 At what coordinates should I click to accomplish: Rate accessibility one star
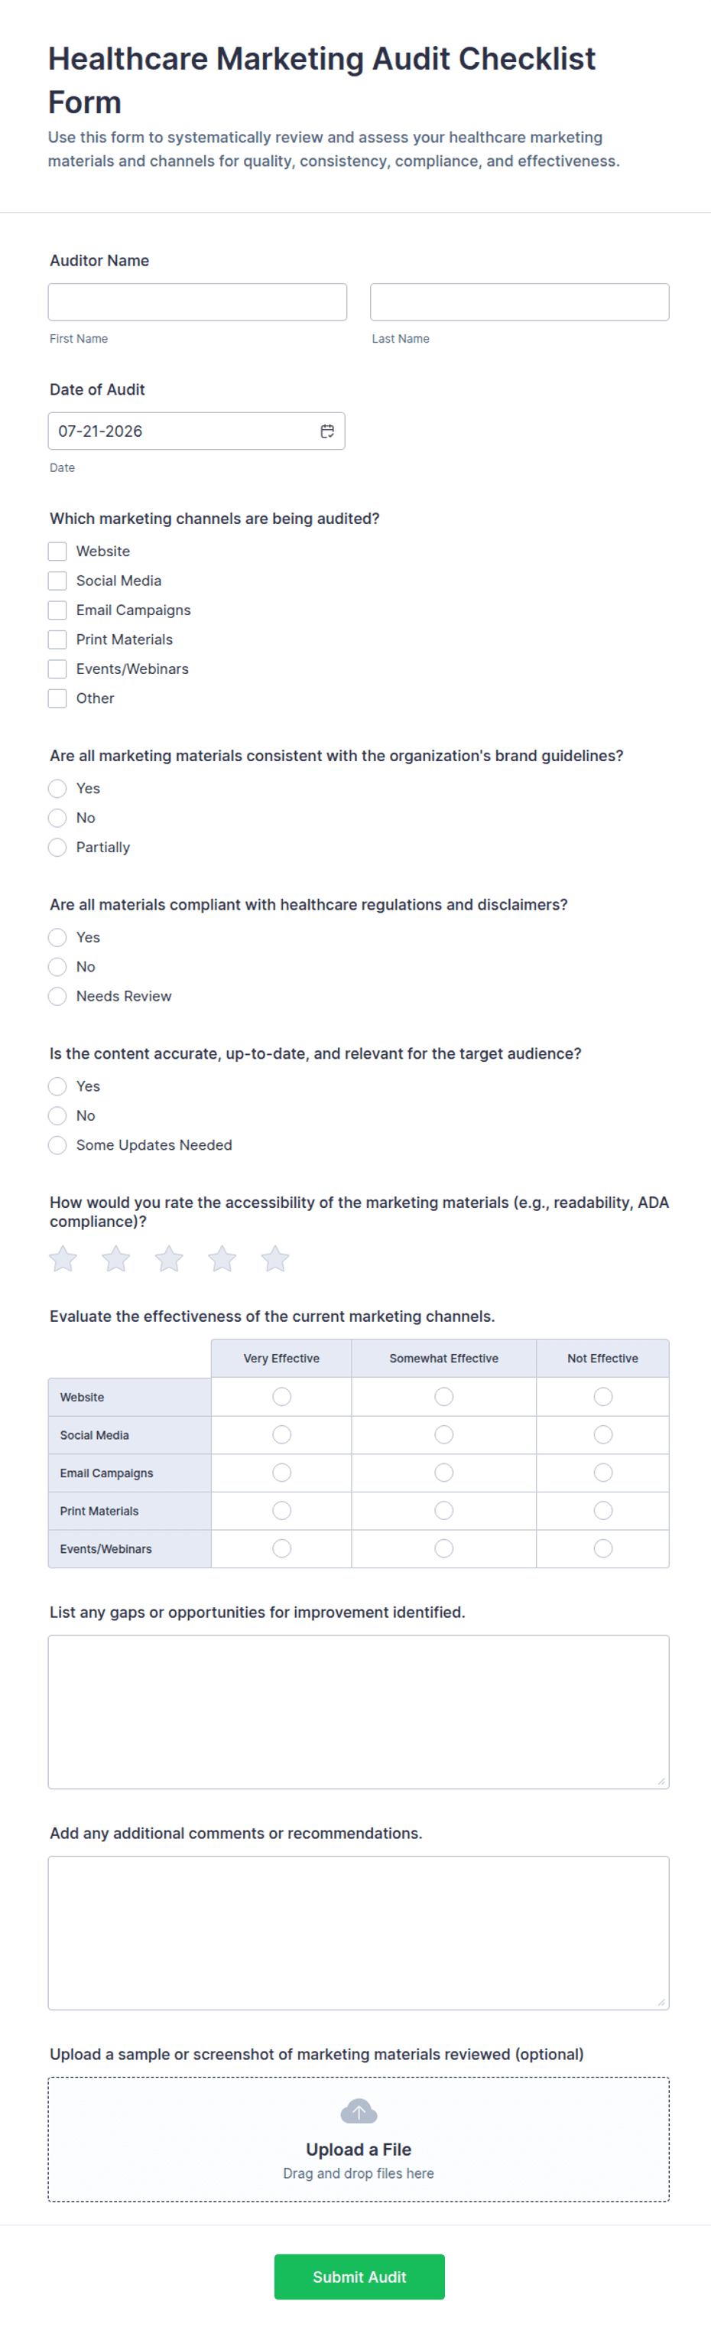(63, 1258)
